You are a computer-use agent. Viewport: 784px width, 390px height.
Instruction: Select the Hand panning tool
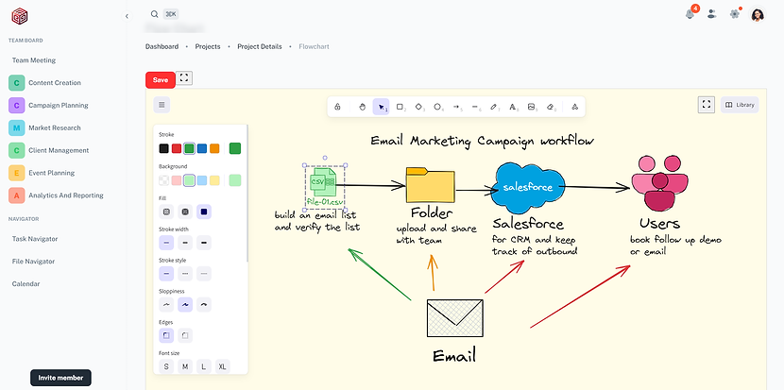click(363, 107)
